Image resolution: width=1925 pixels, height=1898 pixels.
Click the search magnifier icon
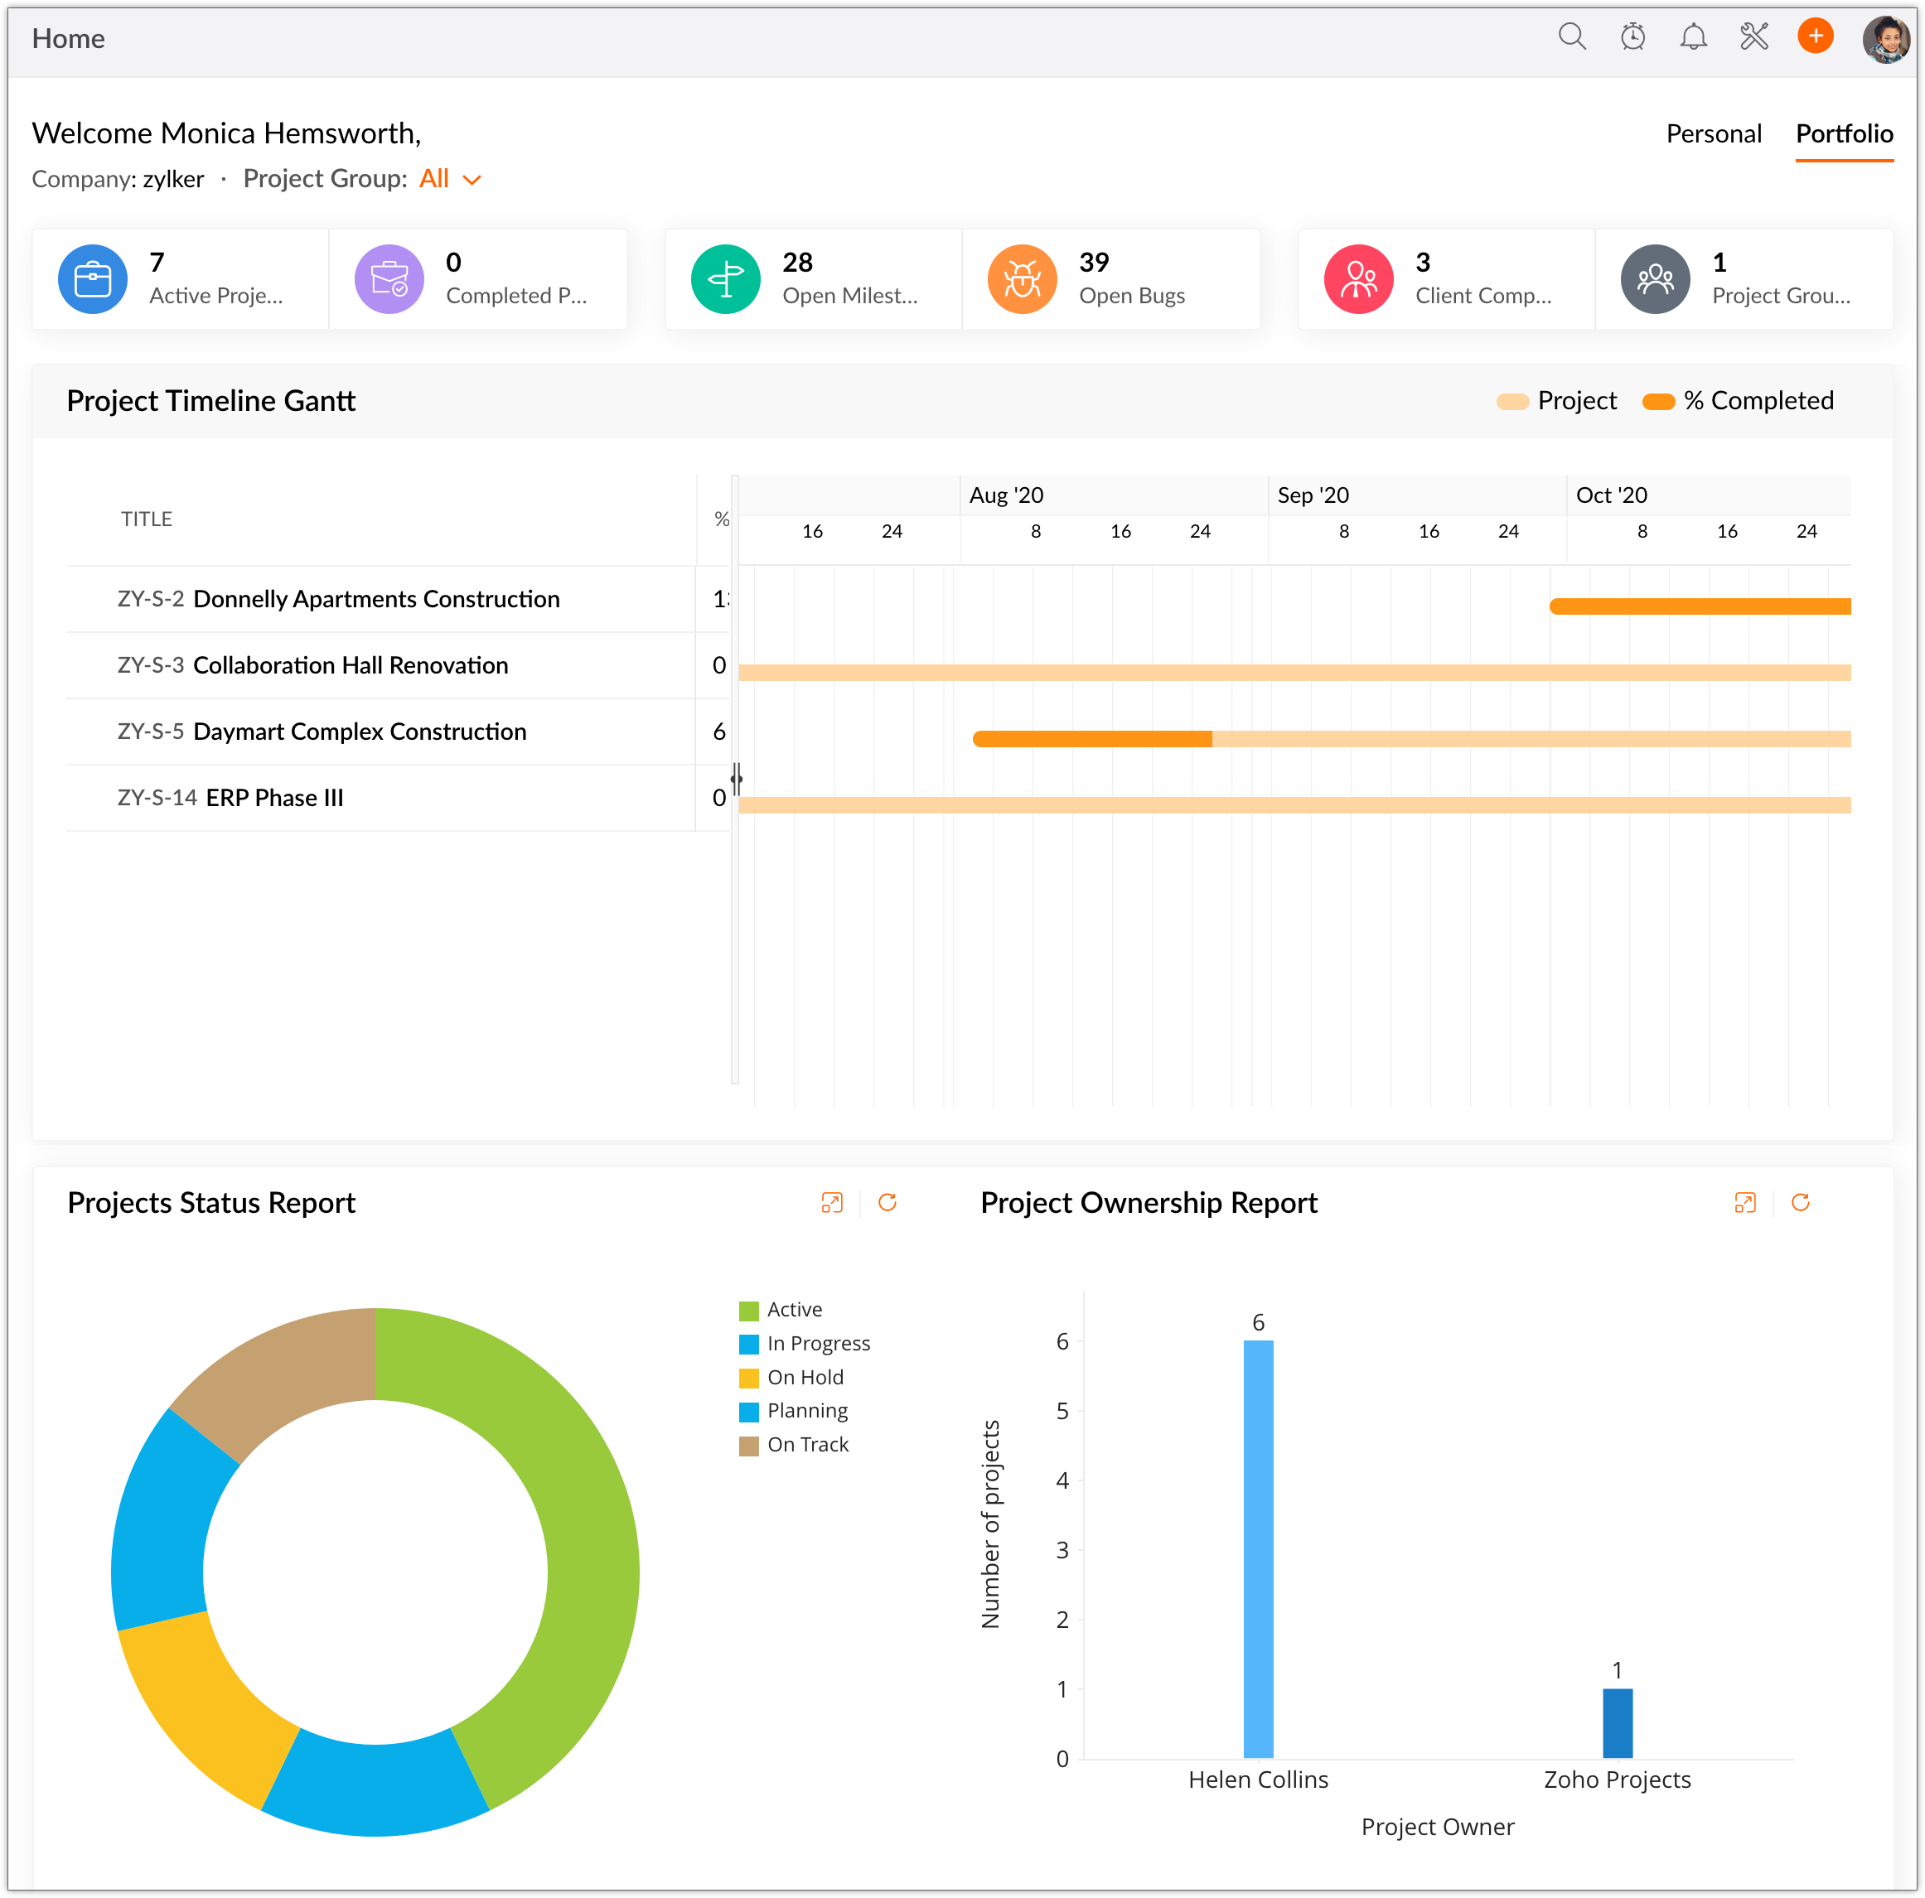(1571, 36)
